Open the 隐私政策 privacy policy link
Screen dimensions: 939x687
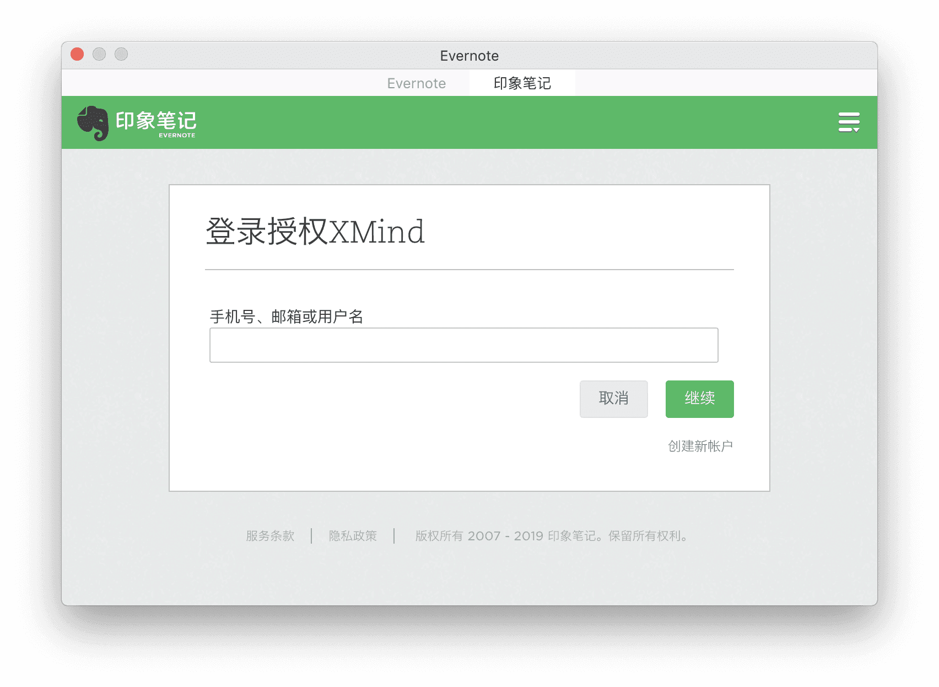(x=353, y=535)
